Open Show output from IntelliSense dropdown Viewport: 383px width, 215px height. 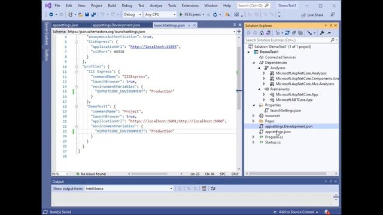pyautogui.click(x=171, y=189)
